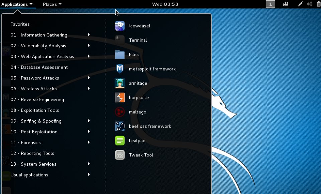Click the 06 - Wireless Attacks label
The width and height of the screenshot is (321, 194).
pos(33,89)
